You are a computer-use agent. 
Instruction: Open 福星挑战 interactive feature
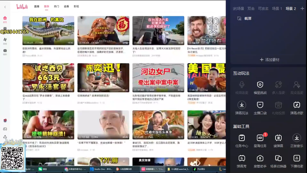click(x=260, y=88)
